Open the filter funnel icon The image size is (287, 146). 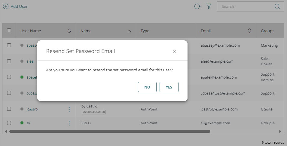point(209,6)
